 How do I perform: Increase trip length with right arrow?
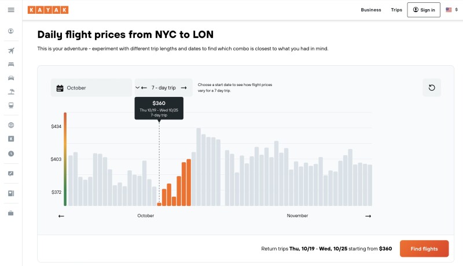183,88
